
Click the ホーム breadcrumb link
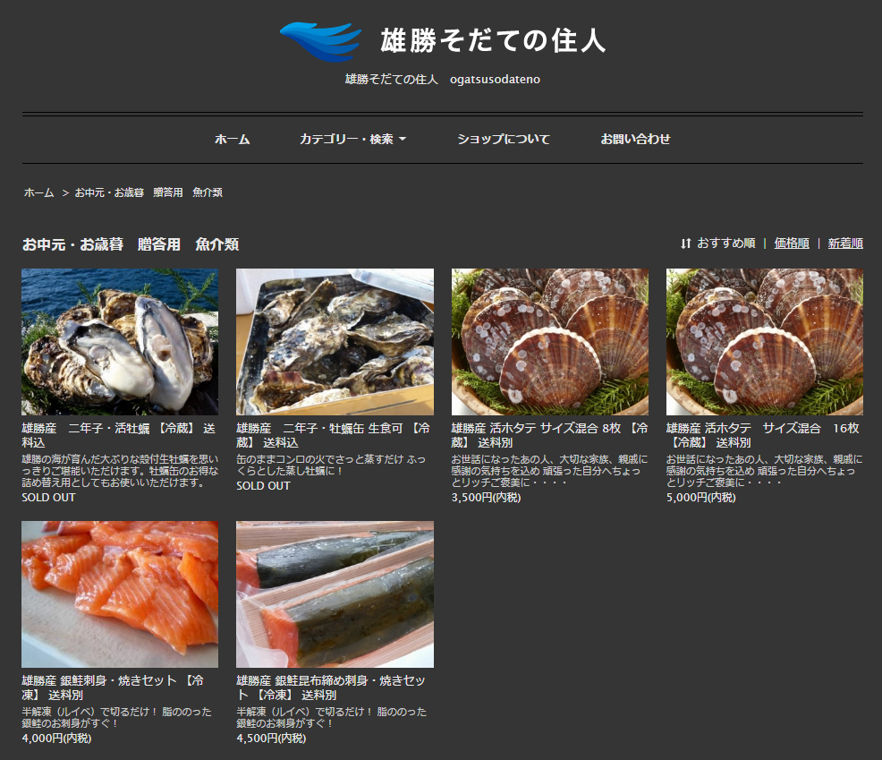click(38, 192)
